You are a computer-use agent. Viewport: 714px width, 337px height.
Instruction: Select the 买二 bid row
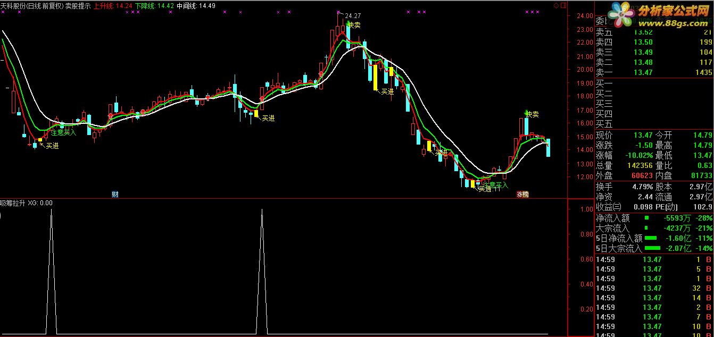coord(654,94)
